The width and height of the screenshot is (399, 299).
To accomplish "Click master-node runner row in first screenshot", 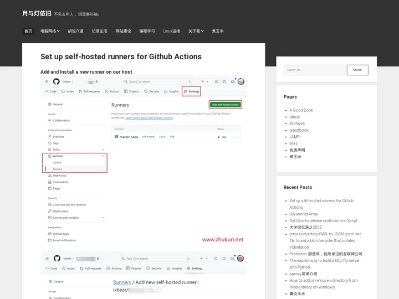I will 176,137.
